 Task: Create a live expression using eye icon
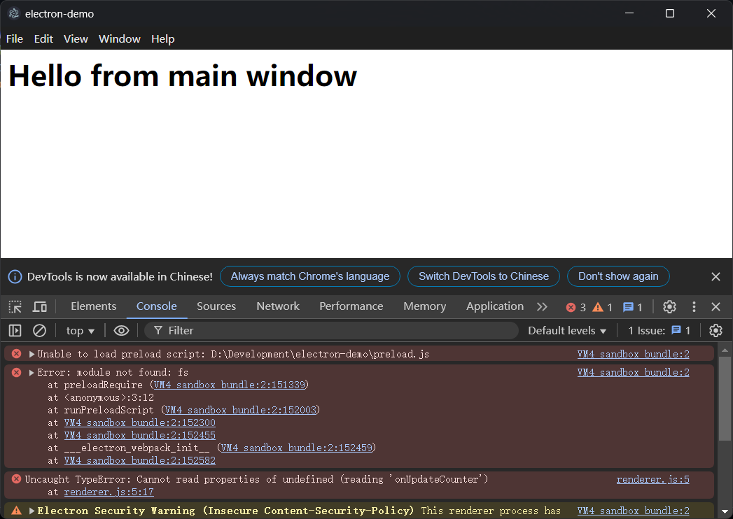(122, 331)
